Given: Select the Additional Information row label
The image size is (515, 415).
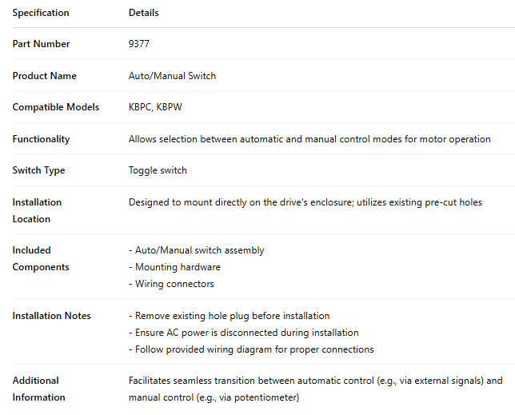Looking at the screenshot, I should pos(38,389).
